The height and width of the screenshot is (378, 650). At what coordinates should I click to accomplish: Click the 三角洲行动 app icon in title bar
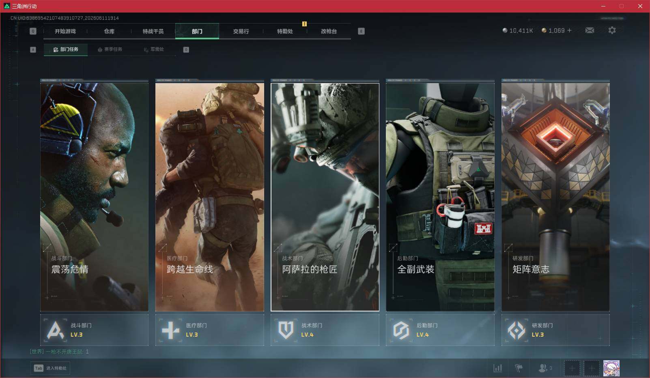point(6,6)
